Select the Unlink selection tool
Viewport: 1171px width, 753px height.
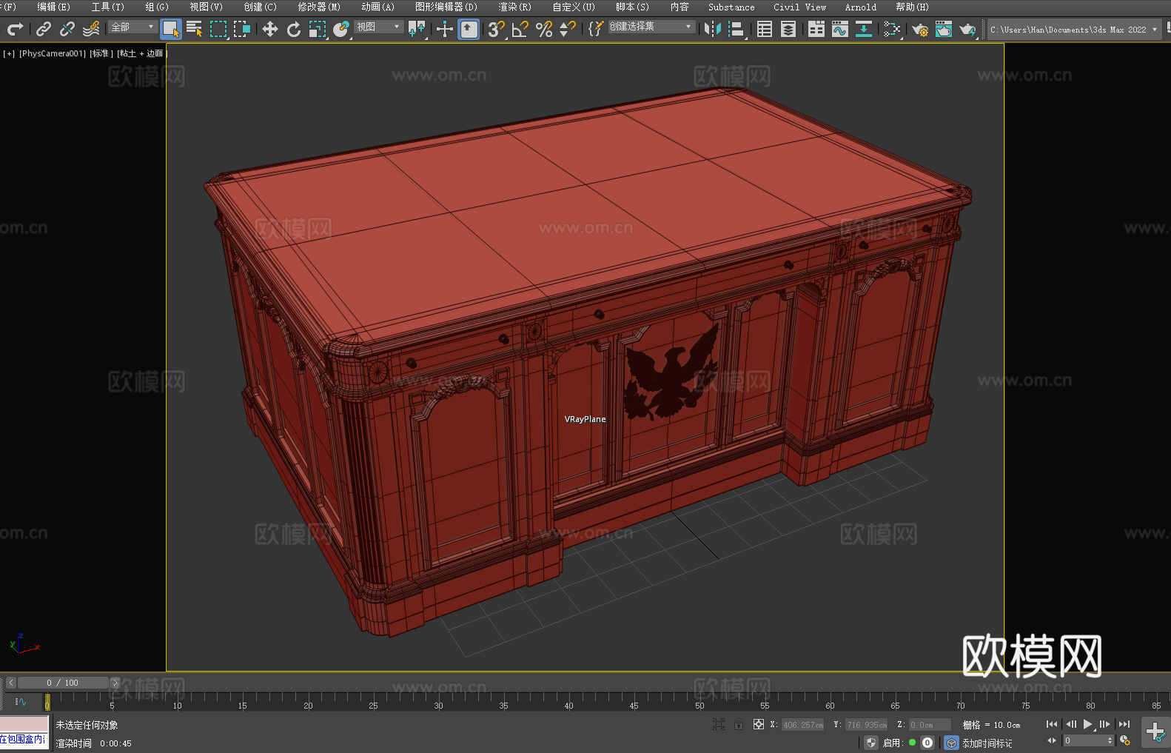pos(67,29)
